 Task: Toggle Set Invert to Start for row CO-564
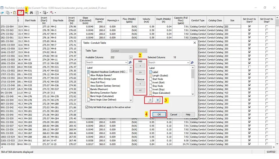249,26
